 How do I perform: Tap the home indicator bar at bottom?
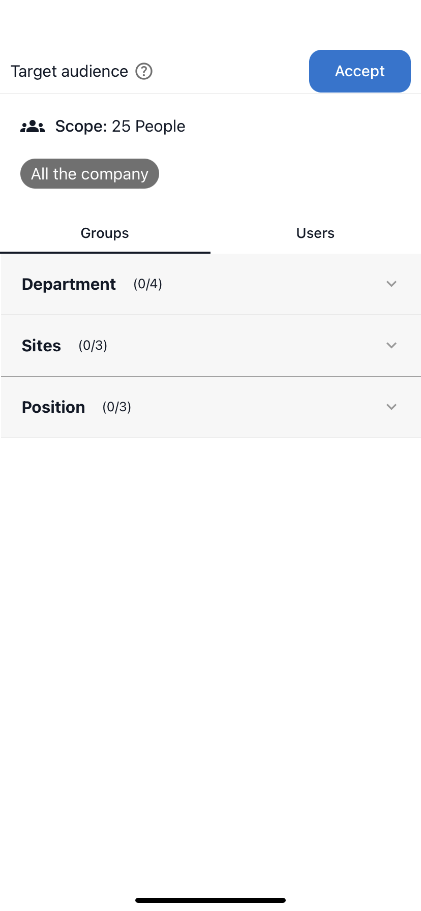tap(211, 900)
